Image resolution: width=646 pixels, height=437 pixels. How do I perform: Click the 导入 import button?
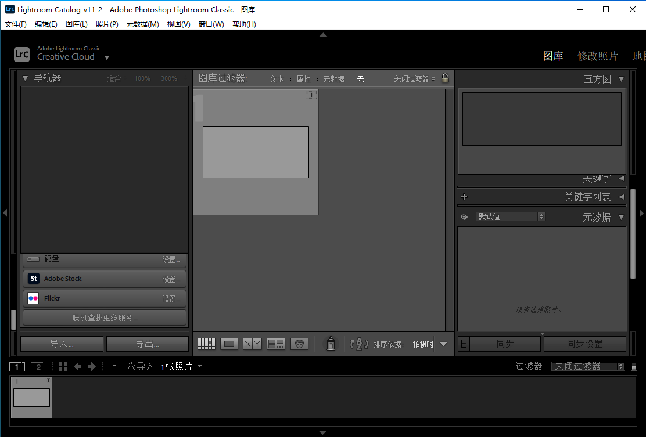coord(62,344)
